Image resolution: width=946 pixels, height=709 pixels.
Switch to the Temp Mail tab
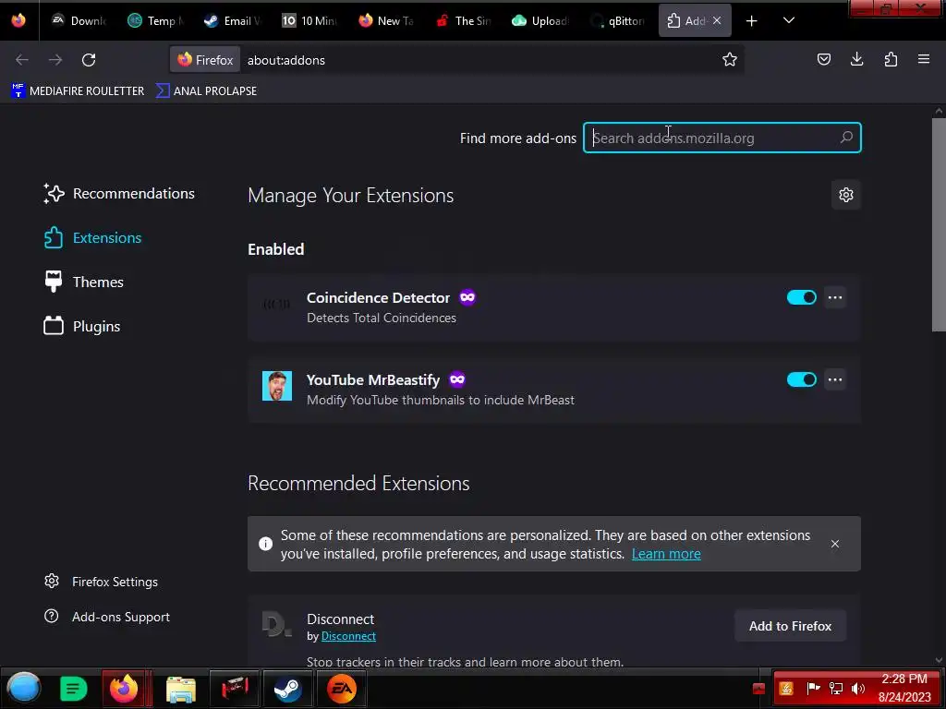tap(156, 20)
